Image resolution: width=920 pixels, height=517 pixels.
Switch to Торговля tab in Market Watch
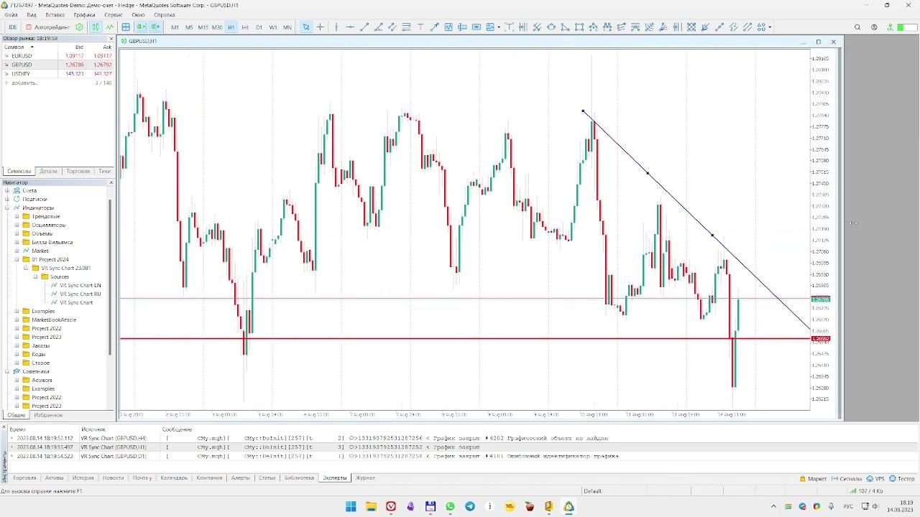(x=78, y=172)
